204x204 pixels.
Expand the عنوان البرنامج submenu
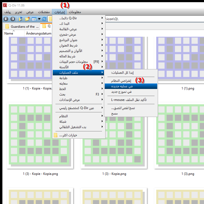click(x=79, y=40)
